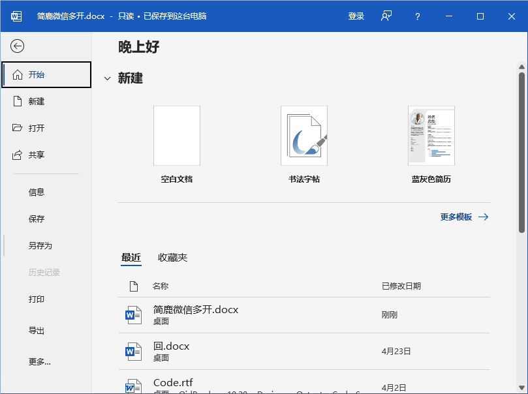Click the share icon beside 共享
This screenshot has width=528, height=394.
pos(17,155)
